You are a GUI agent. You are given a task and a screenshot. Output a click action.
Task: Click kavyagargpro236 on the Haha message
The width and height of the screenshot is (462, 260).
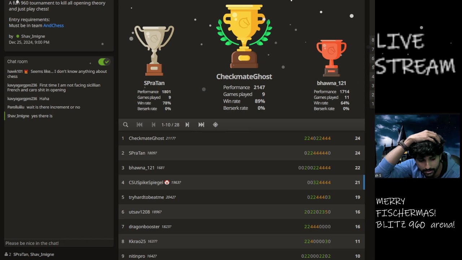click(x=22, y=99)
